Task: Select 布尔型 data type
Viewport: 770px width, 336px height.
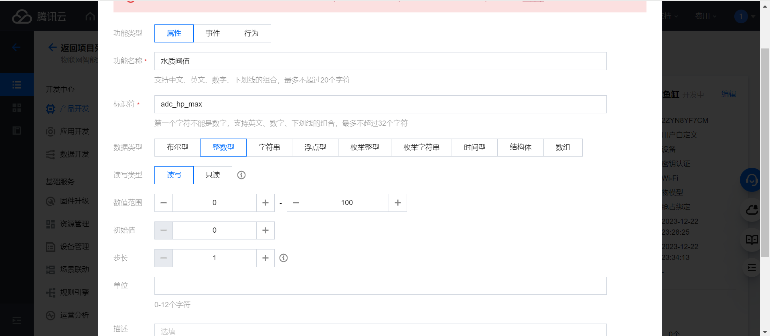Action: tap(177, 147)
